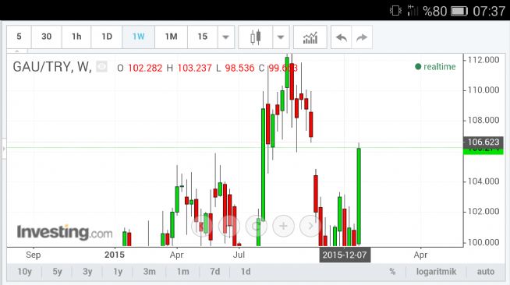510x285 pixels.
Task: Tap the mobile signal strength icon
Action: [x=413, y=10]
